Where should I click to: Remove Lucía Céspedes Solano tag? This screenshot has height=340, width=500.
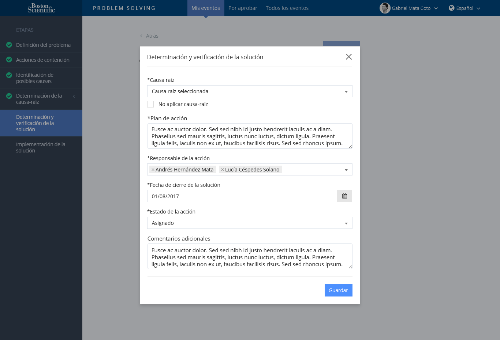click(x=223, y=170)
